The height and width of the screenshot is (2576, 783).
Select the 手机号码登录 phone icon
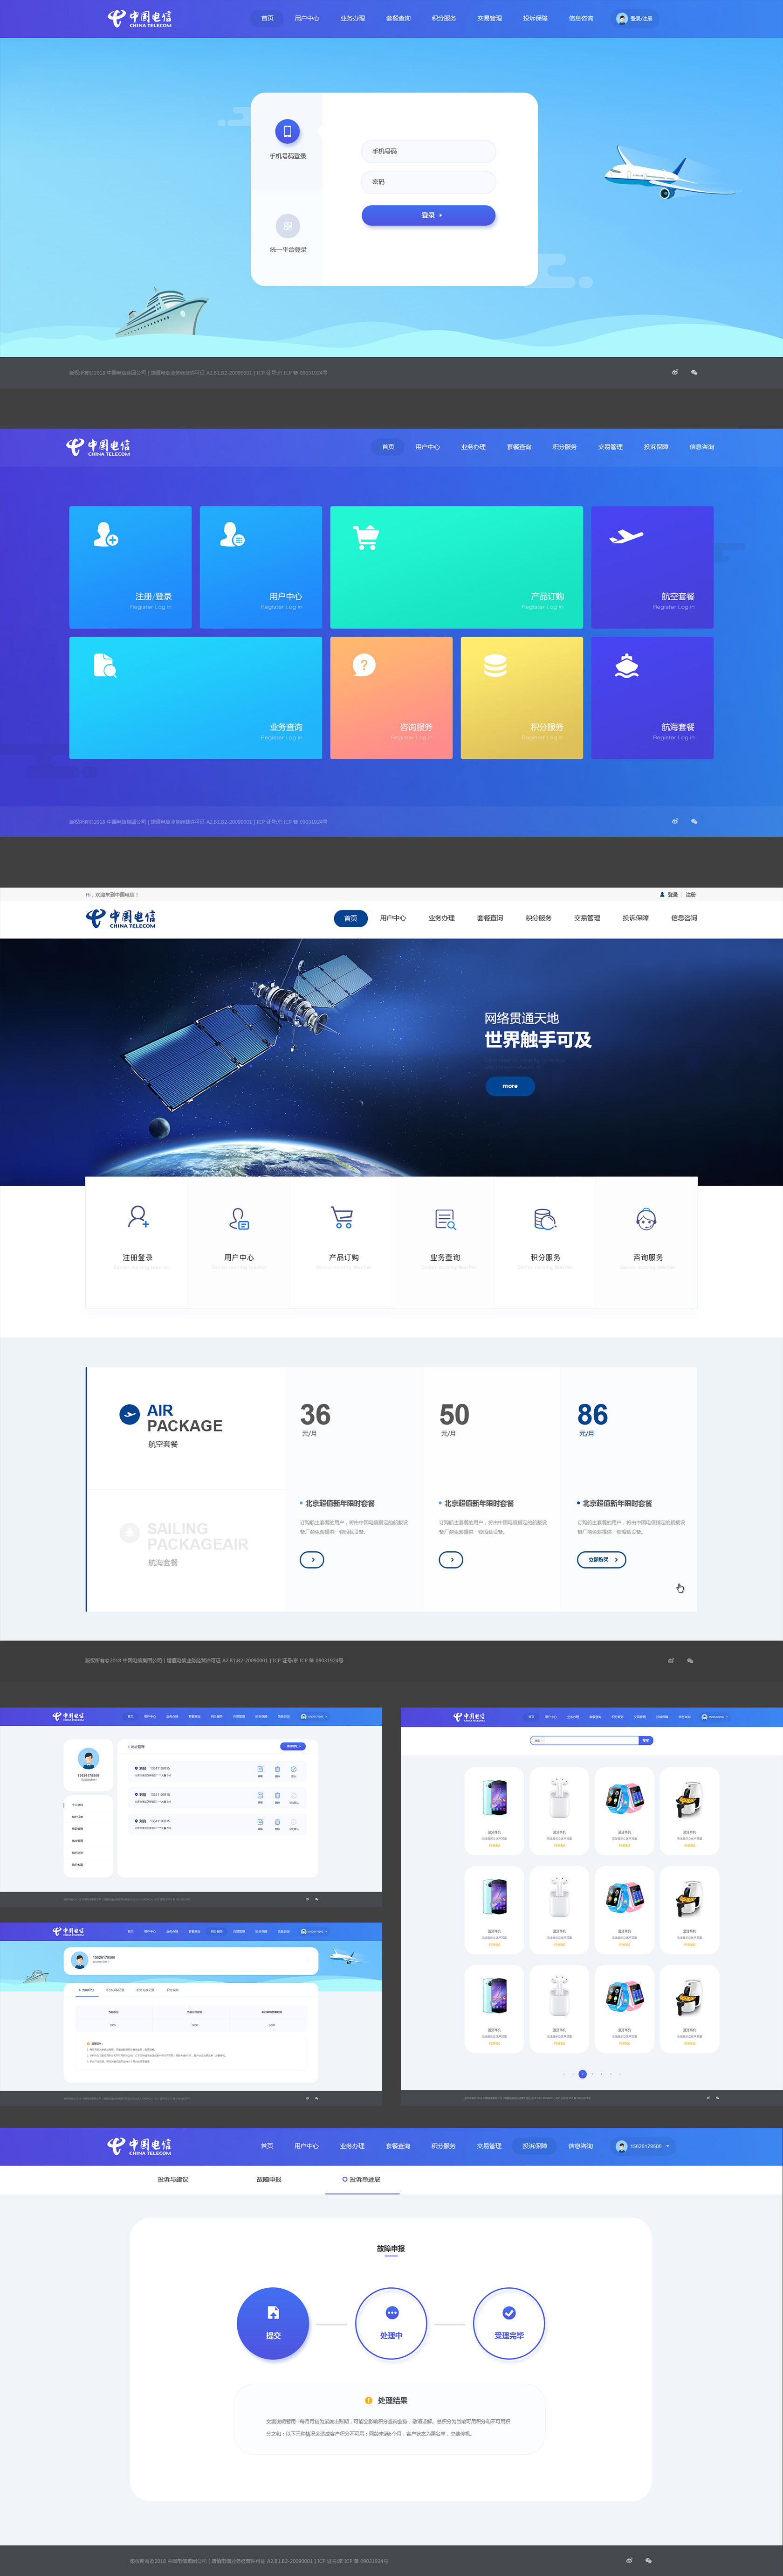click(288, 131)
